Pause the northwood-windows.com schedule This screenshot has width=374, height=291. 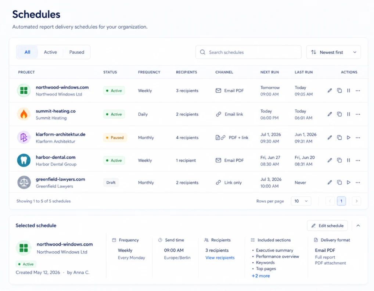(349, 91)
